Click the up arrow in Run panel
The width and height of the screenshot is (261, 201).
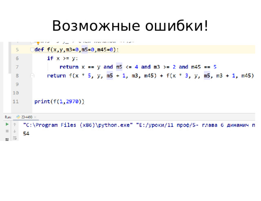tap(15, 125)
